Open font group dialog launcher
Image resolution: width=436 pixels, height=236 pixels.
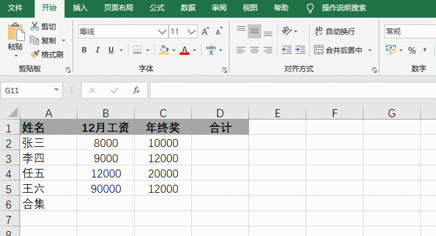[x=225, y=70]
